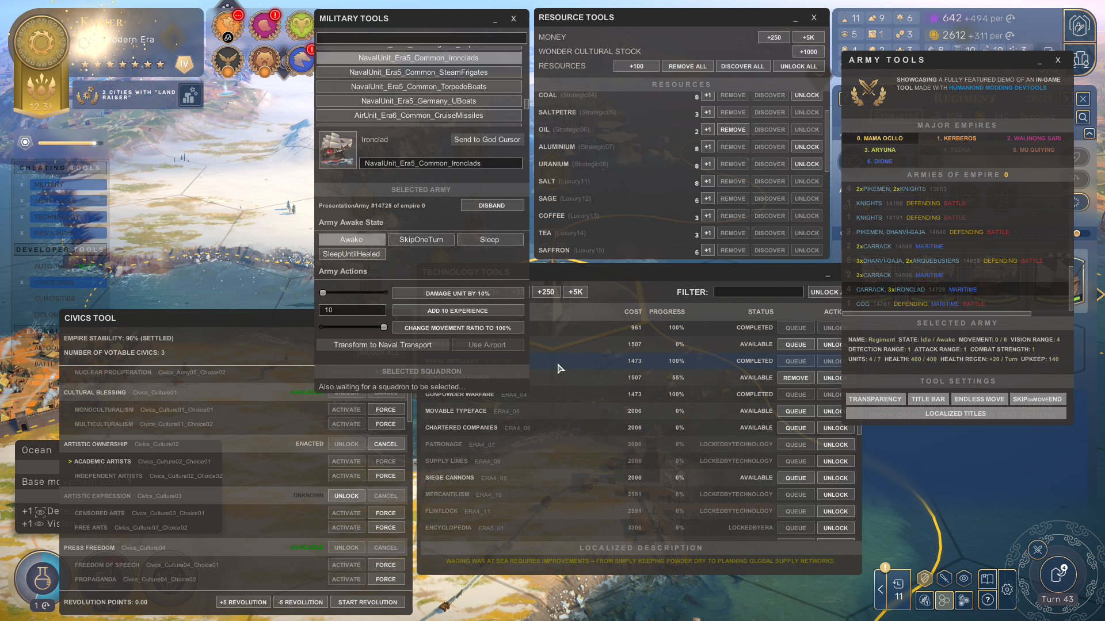Click START REVOLUTION button

(x=367, y=602)
